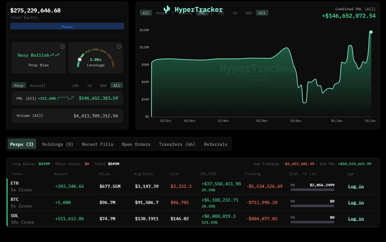Image resolution: width=386 pixels, height=242 pixels.
Task: Open the Transfers (66) tab
Action: click(x=177, y=144)
